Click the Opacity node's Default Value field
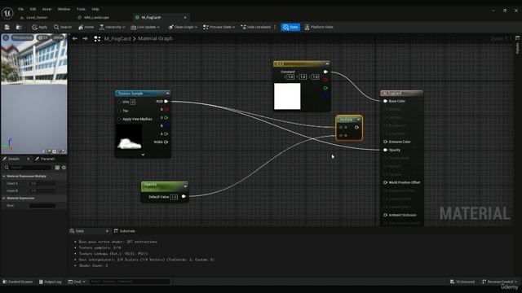The height and width of the screenshot is (293, 522). tap(174, 197)
